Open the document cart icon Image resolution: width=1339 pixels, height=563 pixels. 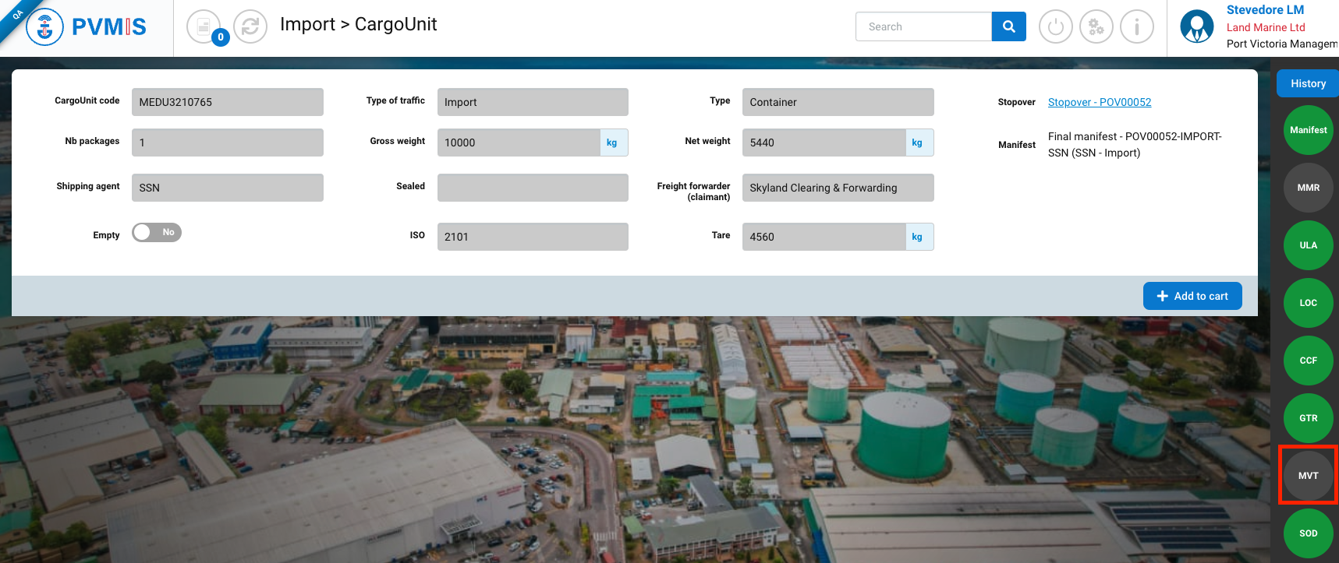coord(204,27)
